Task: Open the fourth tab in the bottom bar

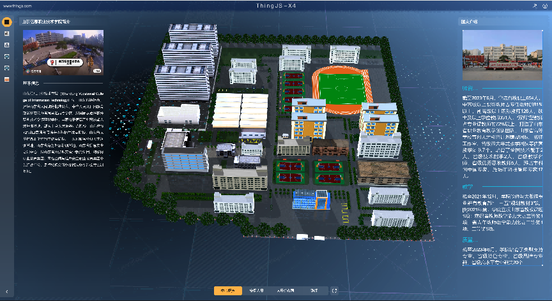Action: [x=314, y=291]
